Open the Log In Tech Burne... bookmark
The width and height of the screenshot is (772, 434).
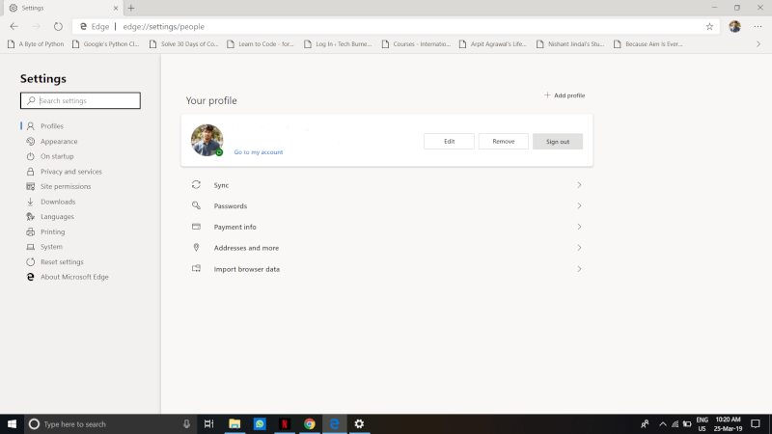[338, 43]
